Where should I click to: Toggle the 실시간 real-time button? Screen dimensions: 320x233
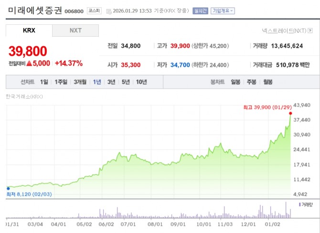200,10
